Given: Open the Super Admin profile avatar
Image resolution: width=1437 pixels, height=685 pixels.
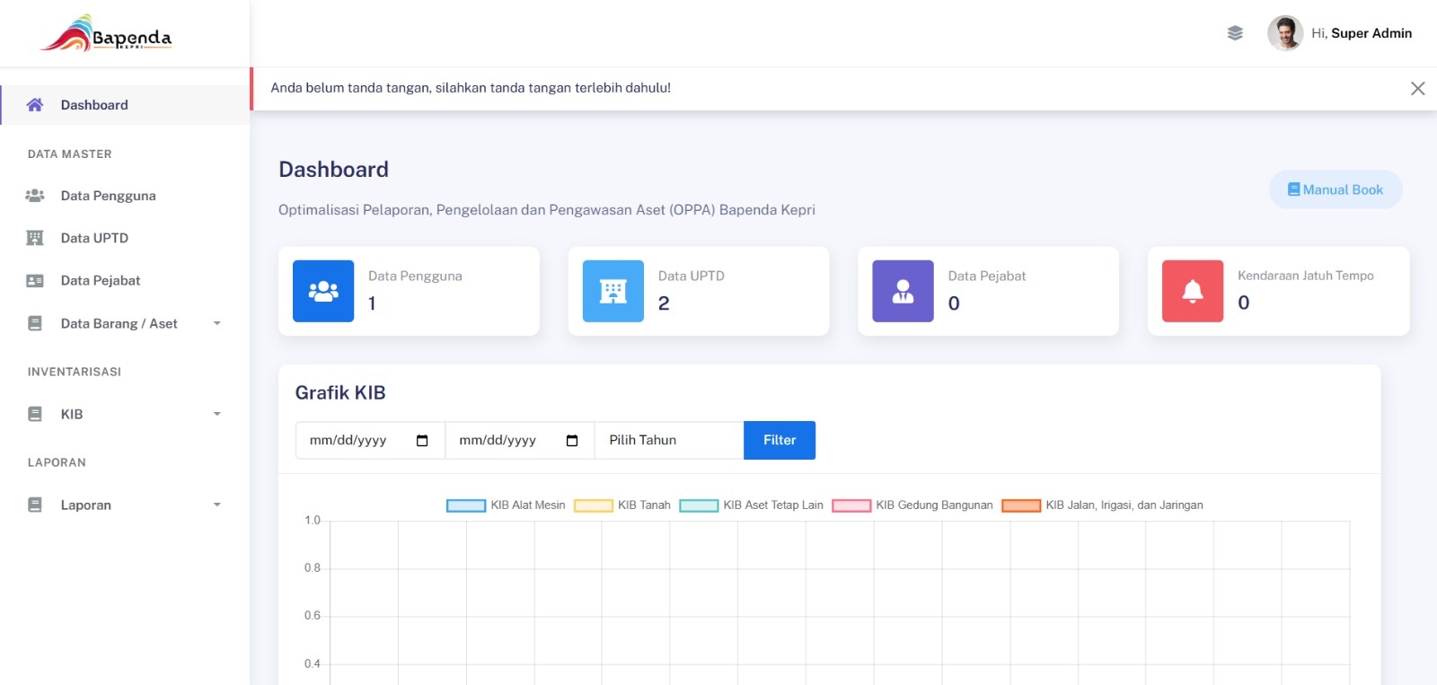Looking at the screenshot, I should [x=1285, y=33].
